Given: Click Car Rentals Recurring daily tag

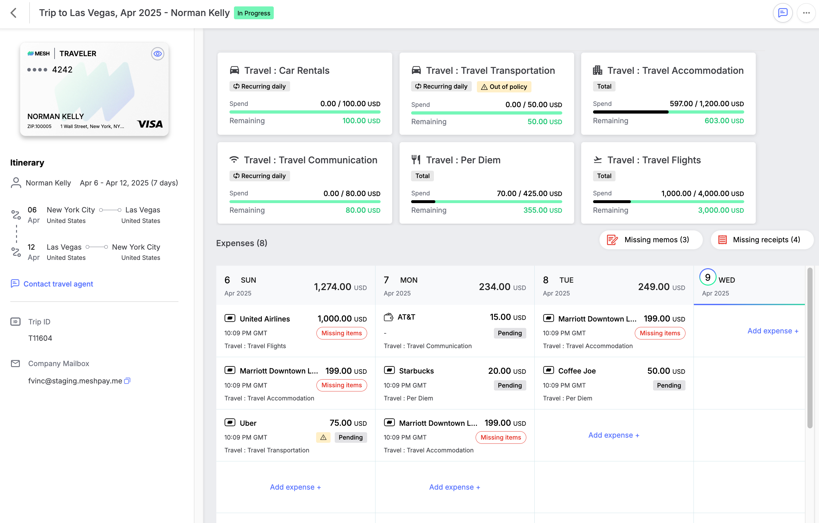Looking at the screenshot, I should (260, 86).
